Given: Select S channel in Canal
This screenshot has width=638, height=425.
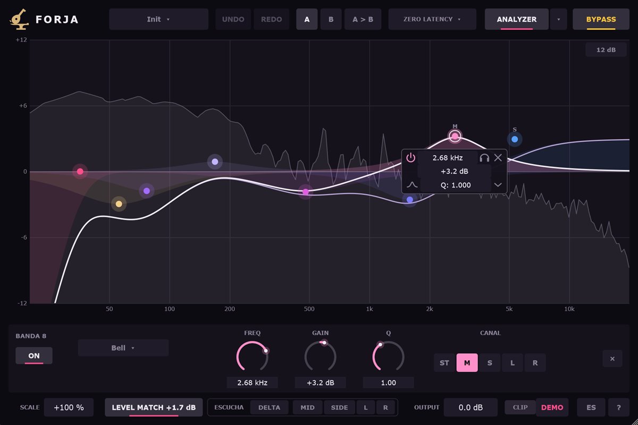Looking at the screenshot, I should click(x=490, y=363).
